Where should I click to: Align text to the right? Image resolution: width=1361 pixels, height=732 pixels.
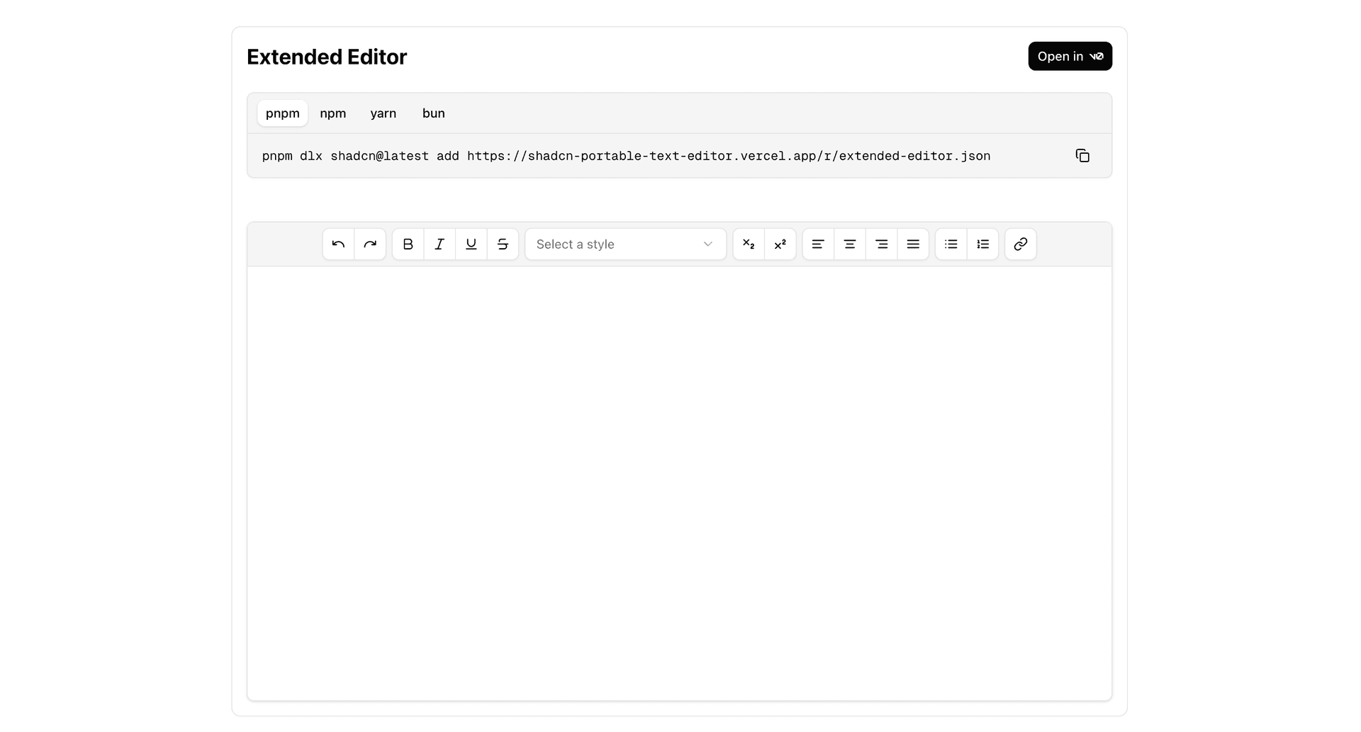point(882,244)
